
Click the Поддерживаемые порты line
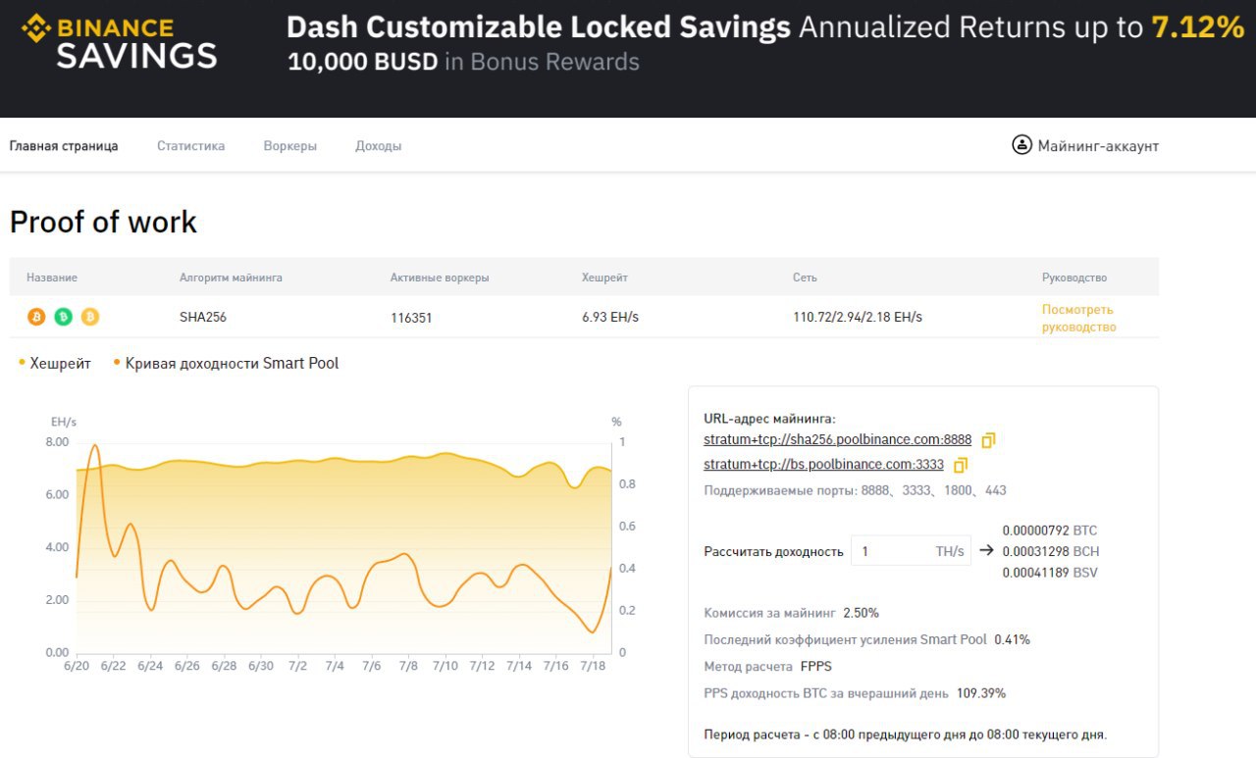point(855,490)
